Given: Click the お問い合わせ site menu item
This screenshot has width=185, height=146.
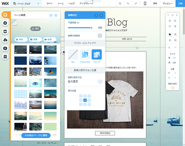Looking at the screenshot, I should click(127, 39).
